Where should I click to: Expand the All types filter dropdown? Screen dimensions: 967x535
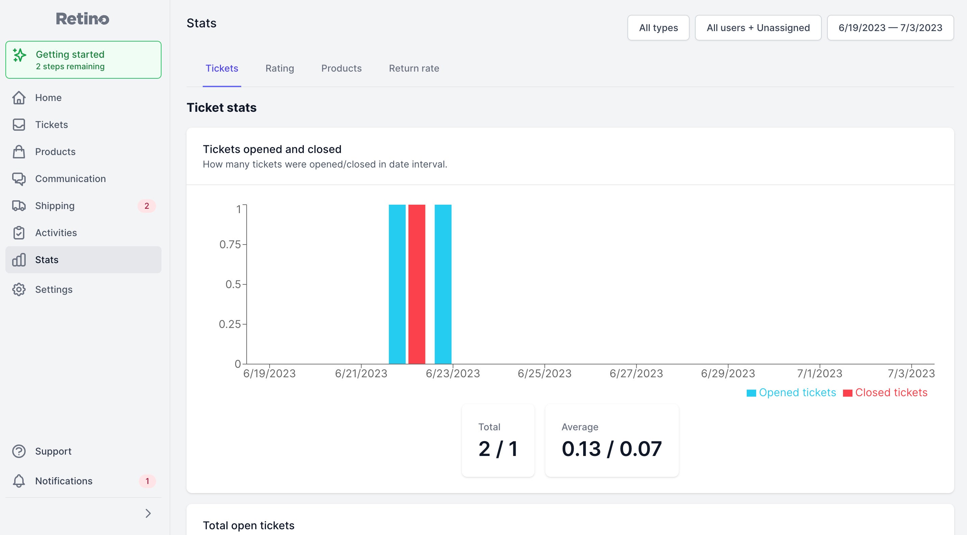pos(658,27)
